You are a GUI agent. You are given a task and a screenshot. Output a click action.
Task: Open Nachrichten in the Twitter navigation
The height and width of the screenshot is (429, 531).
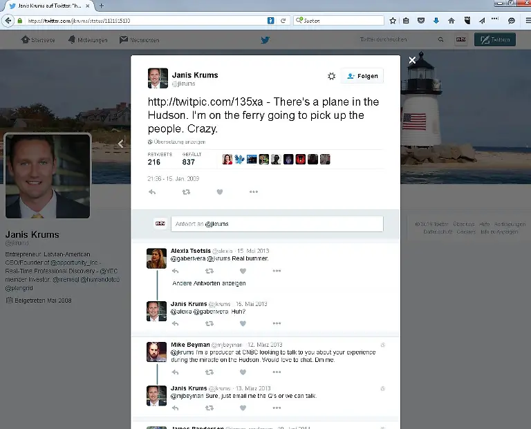(x=139, y=40)
